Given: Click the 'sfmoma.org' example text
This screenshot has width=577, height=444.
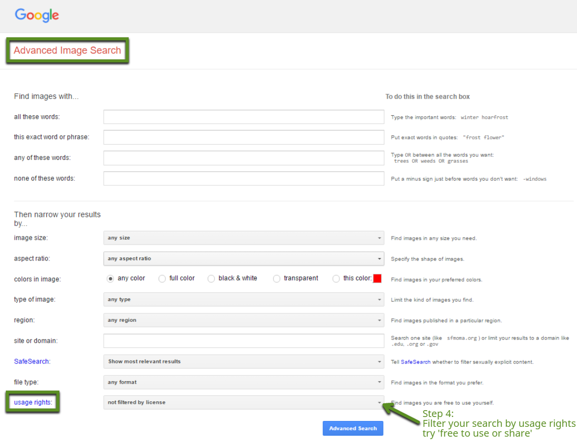Looking at the screenshot, I should pos(462,338).
